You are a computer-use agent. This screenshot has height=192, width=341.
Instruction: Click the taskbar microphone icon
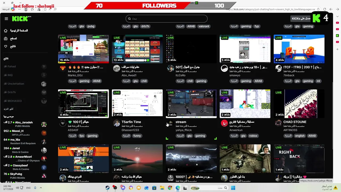35,188
